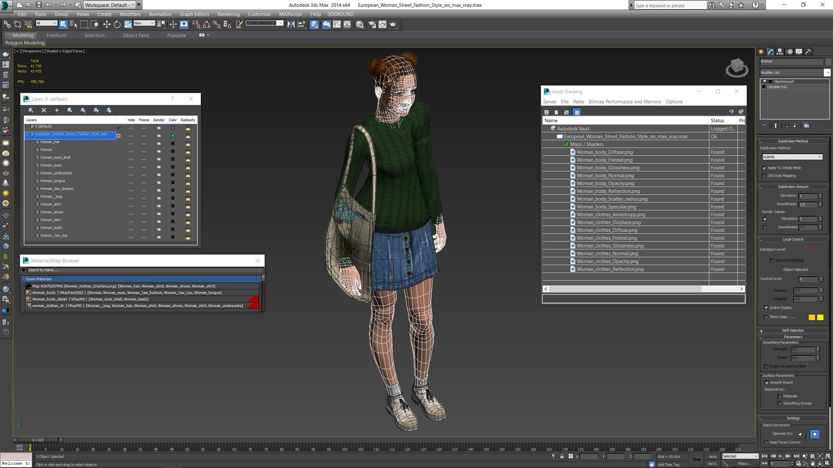Activate the Mirror tool
Viewport: 833px width, 468px height.
pyautogui.click(x=291, y=25)
